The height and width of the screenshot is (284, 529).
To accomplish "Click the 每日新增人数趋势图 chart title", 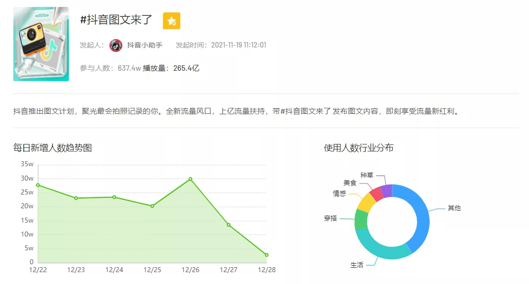I will click(53, 148).
